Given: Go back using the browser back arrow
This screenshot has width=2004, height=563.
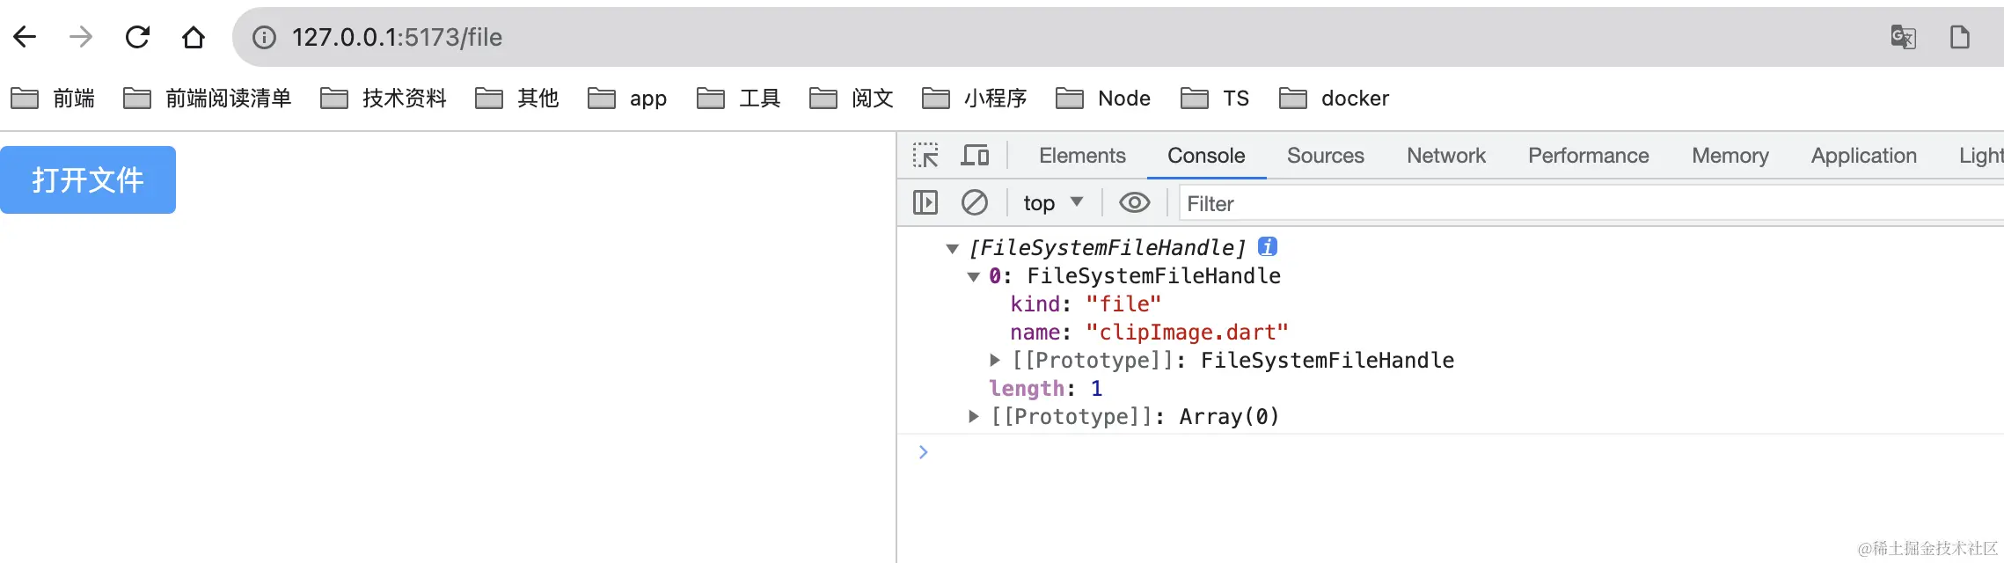Looking at the screenshot, I should 25,37.
